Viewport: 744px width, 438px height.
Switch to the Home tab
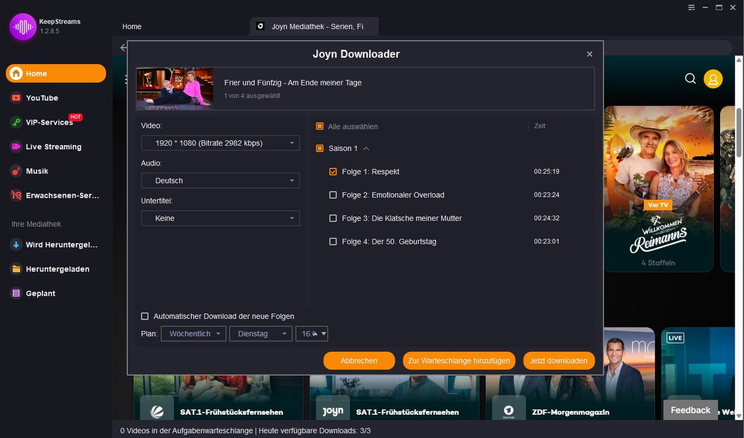tap(131, 26)
